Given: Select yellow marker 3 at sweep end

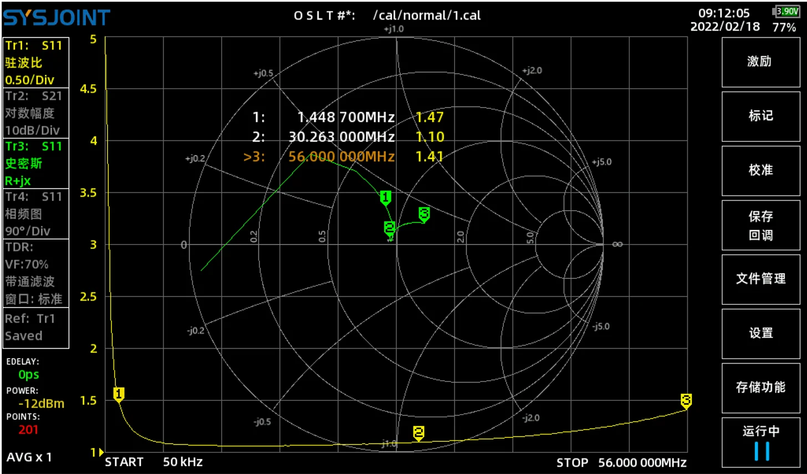Looking at the screenshot, I should [686, 400].
